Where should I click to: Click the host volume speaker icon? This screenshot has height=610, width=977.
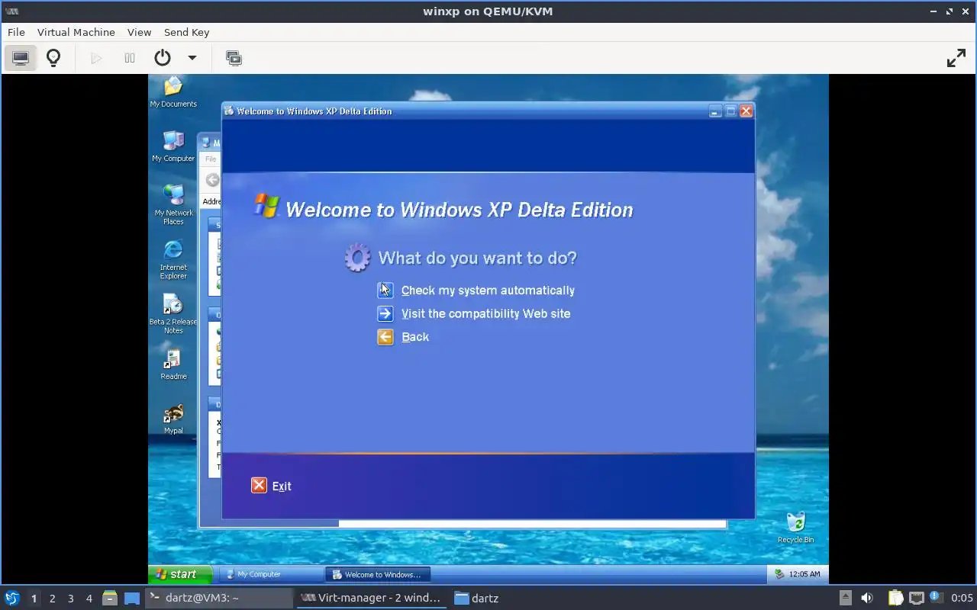click(867, 598)
